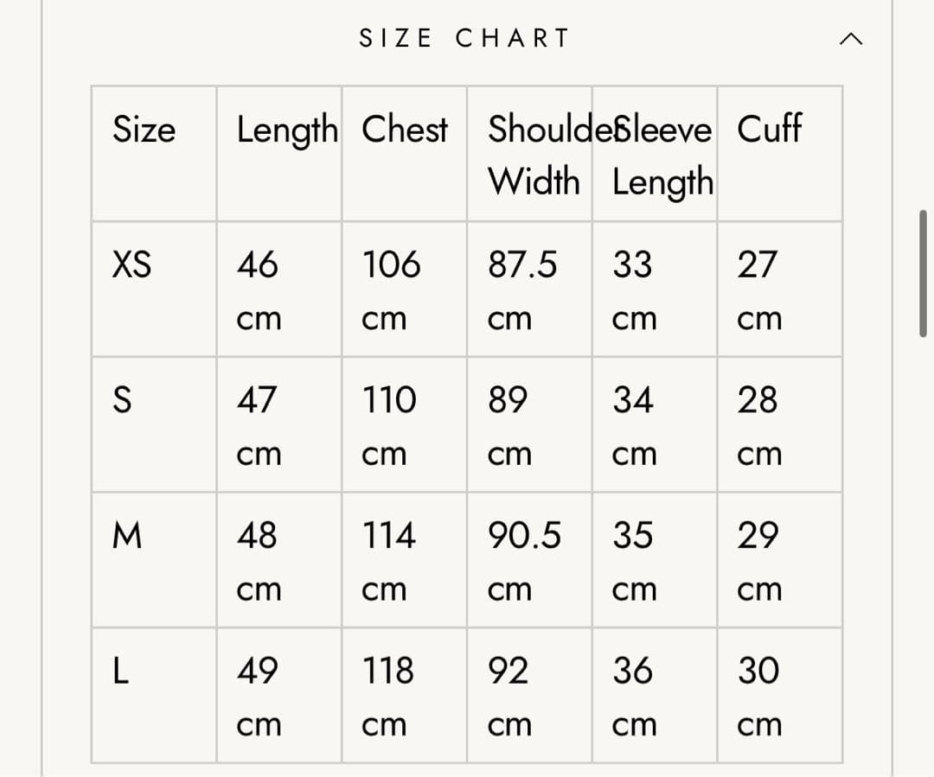Select the S size row label

pos(122,400)
